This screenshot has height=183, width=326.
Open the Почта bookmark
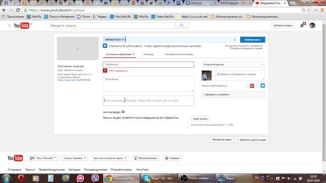(84, 17)
